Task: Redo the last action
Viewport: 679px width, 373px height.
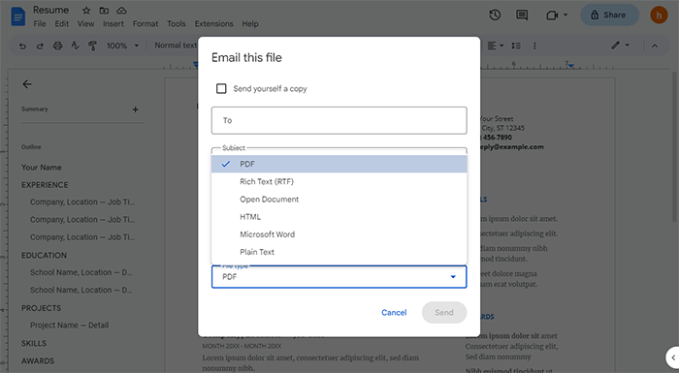Action: coord(40,46)
